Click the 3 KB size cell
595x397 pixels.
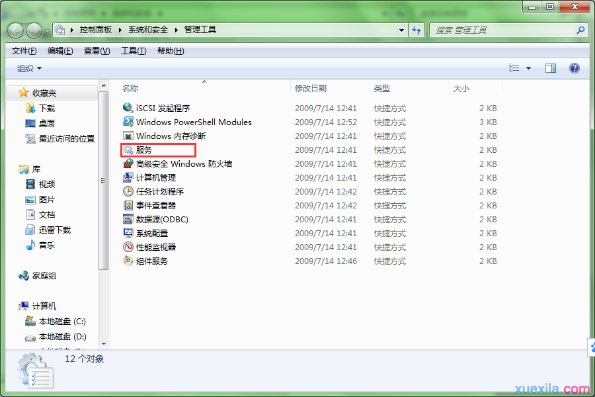(x=488, y=122)
